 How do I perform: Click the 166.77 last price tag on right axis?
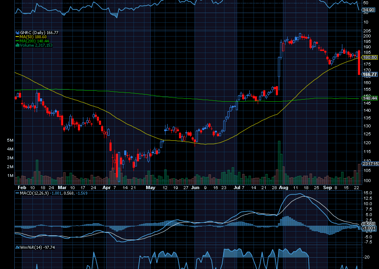tap(370, 74)
